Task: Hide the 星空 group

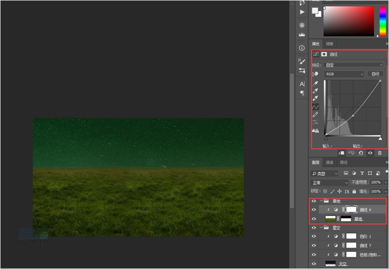Action: [314, 227]
